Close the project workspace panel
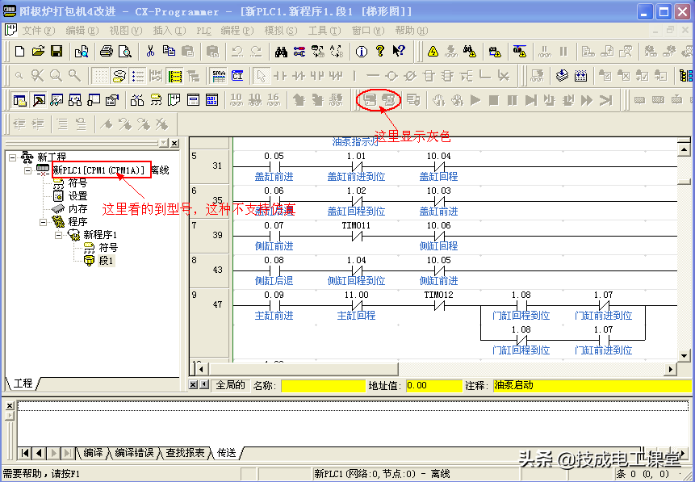This screenshot has width=695, height=482. click(174, 143)
